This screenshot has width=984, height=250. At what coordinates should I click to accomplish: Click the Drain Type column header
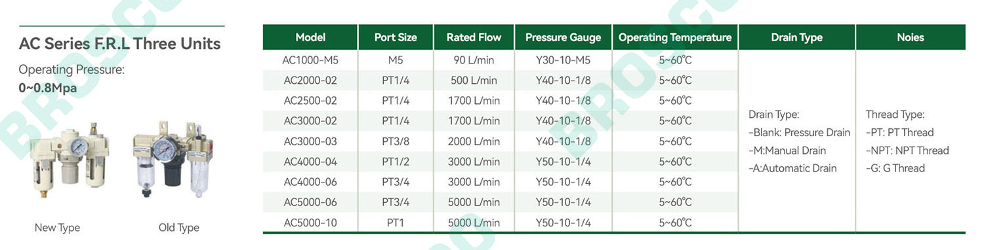pos(797,37)
